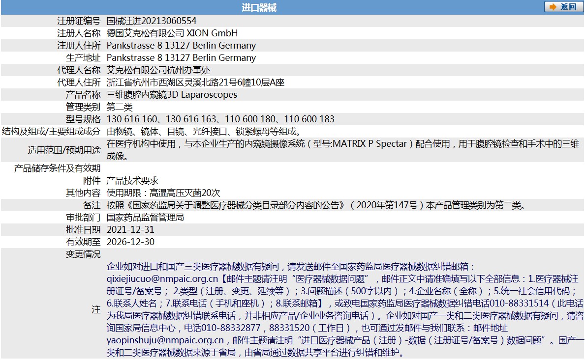Viewport: 585px width, 360px height.
Task: Select expiry date 2026-12-30
Action: pos(130,242)
